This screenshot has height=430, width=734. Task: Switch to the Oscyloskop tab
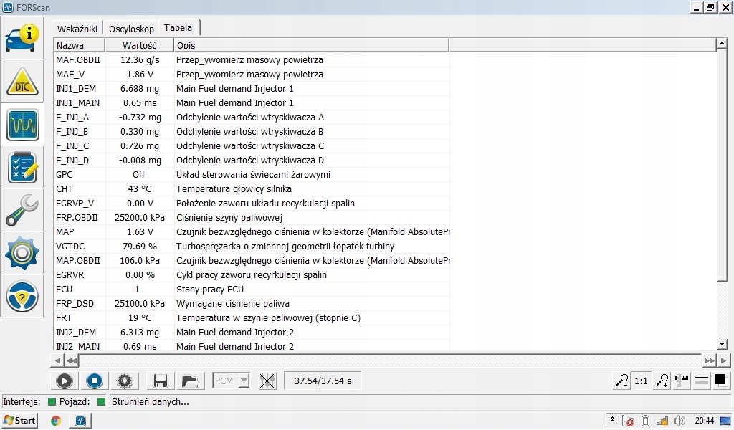pos(131,29)
